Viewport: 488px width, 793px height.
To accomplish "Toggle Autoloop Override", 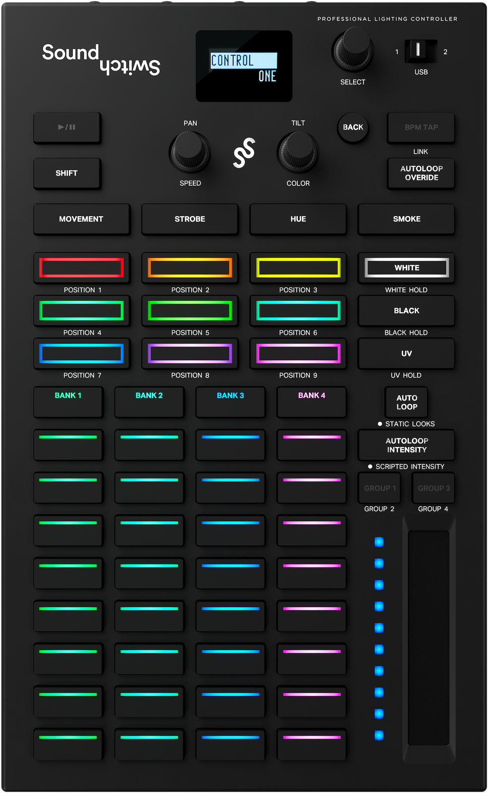I will pos(421,173).
